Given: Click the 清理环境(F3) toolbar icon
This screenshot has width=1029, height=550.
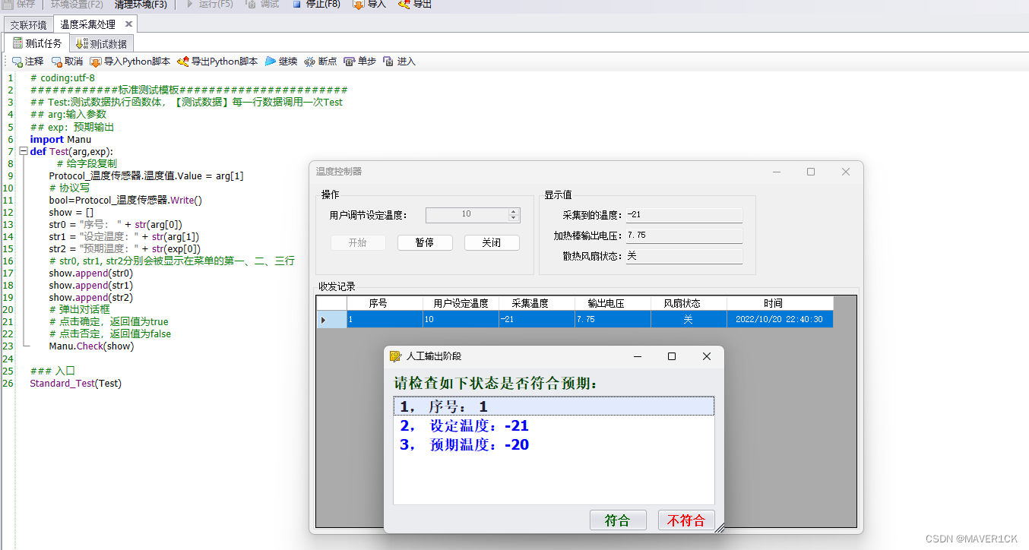Looking at the screenshot, I should 139,7.
